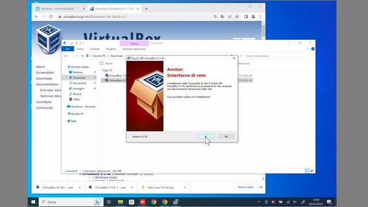Open About link on VirtualBox site
Screen dimensions: 368x207
[40, 67]
